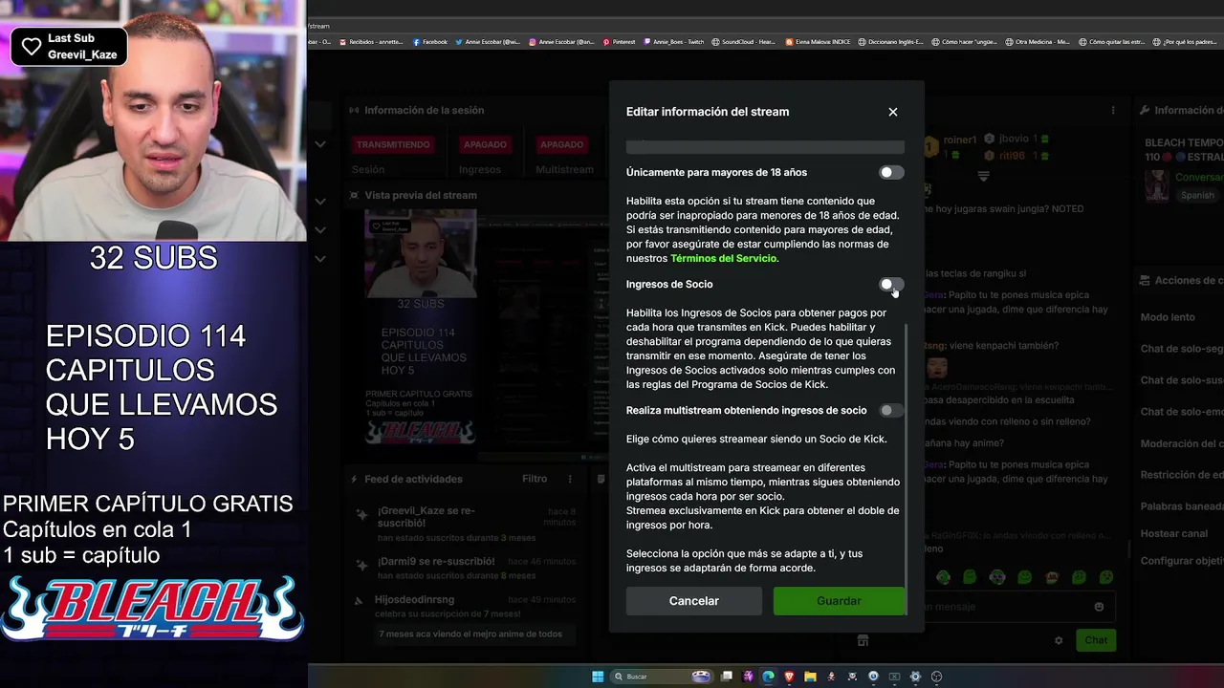1224x688 pixels.
Task: Open three-dot menu of Feed de actividades
Action: click(x=570, y=479)
